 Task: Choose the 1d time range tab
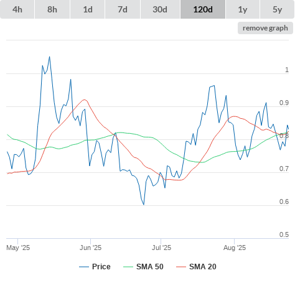[x=88, y=9]
